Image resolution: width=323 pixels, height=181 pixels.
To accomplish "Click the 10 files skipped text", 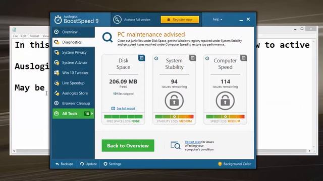I will (123, 94).
